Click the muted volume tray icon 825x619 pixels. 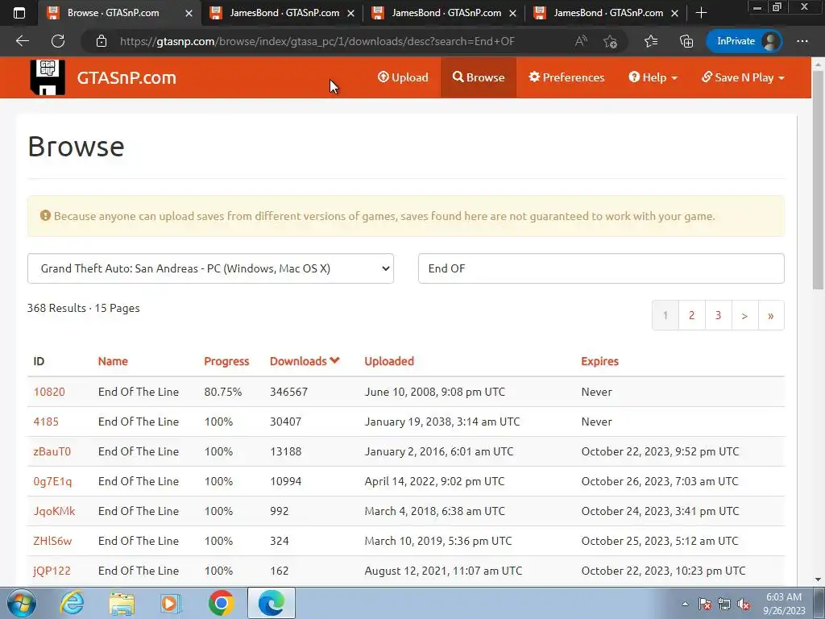pyautogui.click(x=744, y=604)
